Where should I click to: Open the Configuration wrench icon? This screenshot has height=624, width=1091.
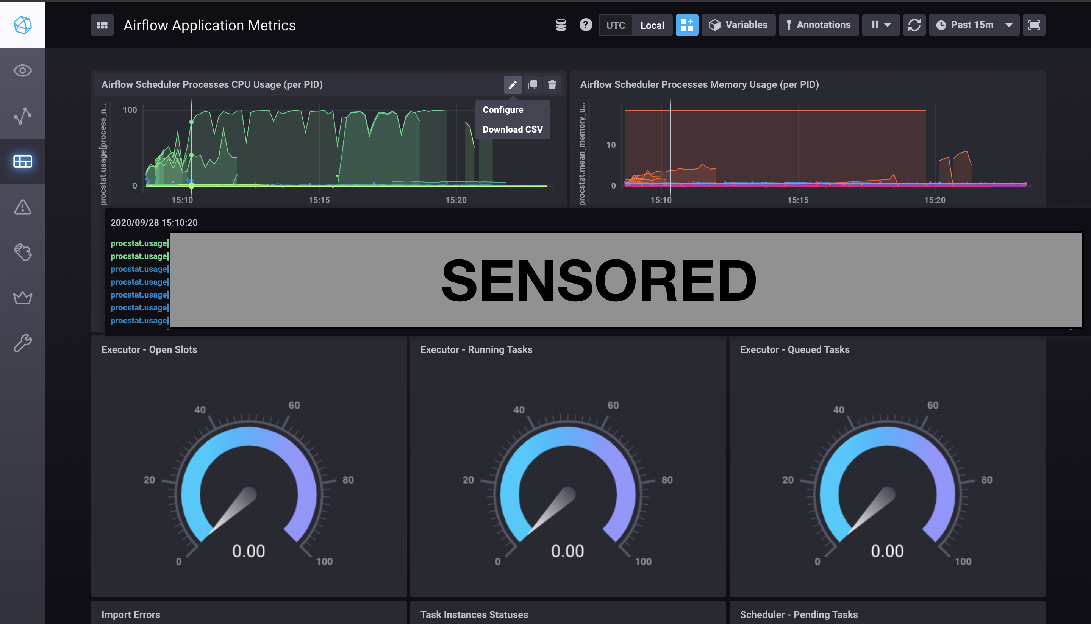click(x=23, y=343)
